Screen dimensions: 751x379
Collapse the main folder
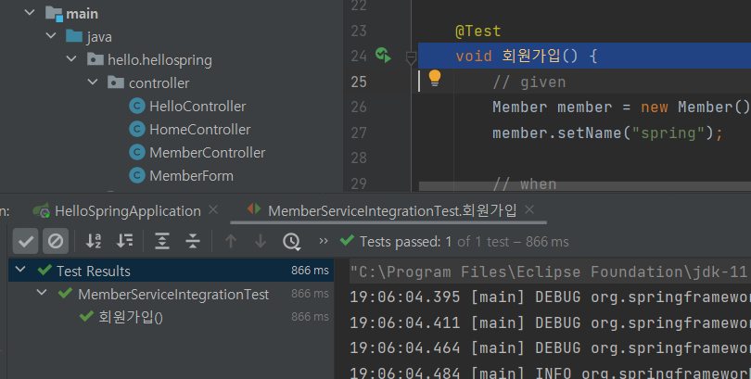30,12
